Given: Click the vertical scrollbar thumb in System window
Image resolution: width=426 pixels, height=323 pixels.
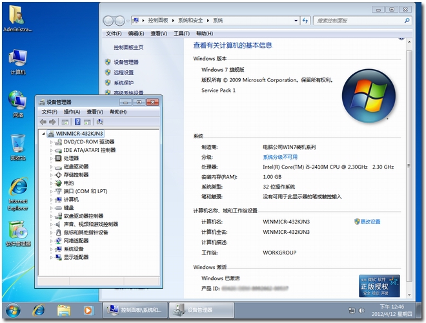Looking at the screenshot, I should pos(409,166).
